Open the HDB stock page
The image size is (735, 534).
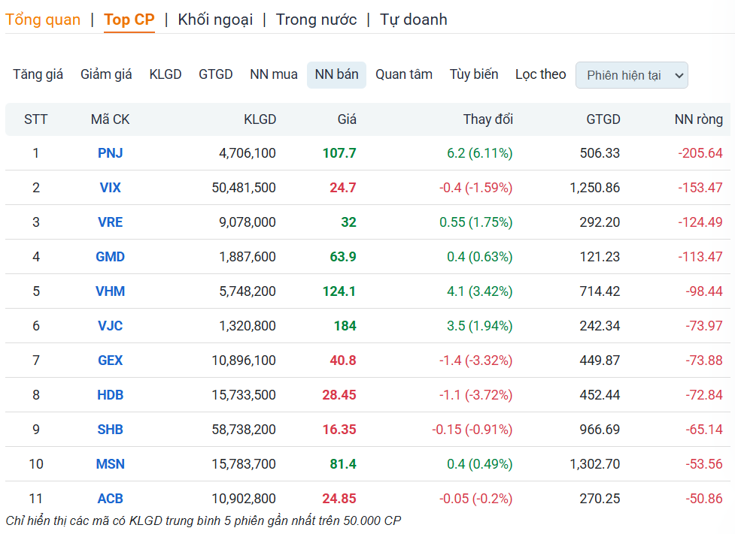(x=111, y=395)
